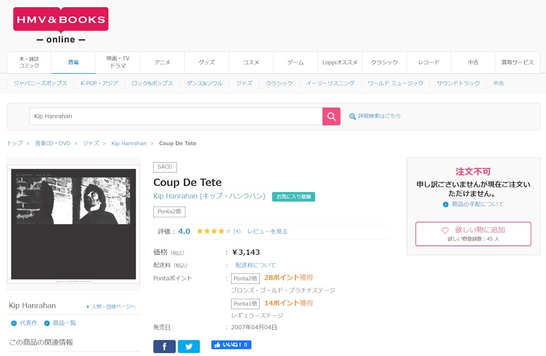Screen dimensions: 546x356
Task: Share the album on Facebook
Action: pos(164,346)
